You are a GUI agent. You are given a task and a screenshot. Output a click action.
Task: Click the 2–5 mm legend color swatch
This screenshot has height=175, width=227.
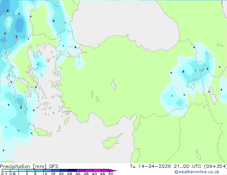[31, 170]
